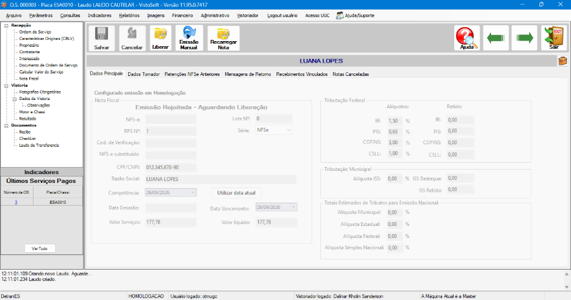Click the briefcase icon beside LUANA LOPES

562,61
